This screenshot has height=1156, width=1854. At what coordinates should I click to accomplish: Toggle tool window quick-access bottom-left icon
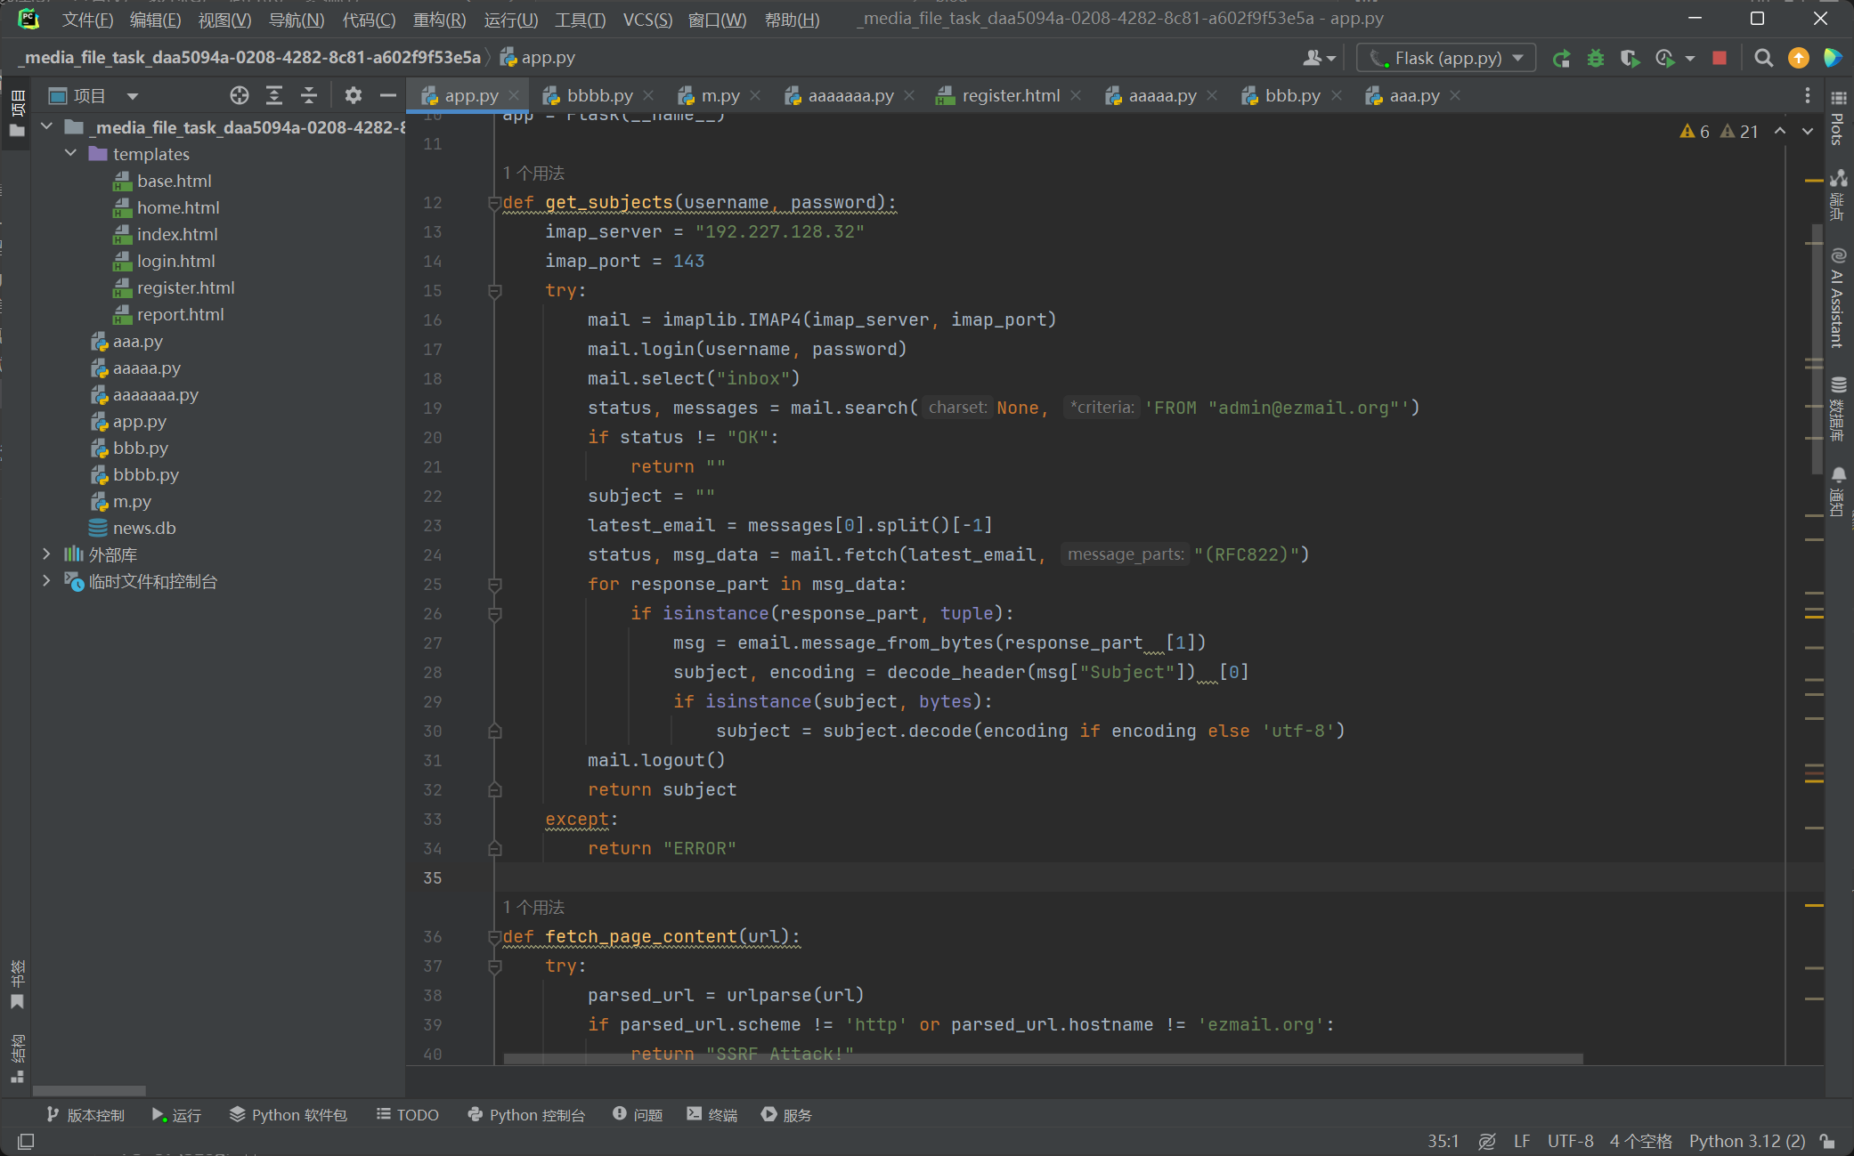click(x=26, y=1141)
